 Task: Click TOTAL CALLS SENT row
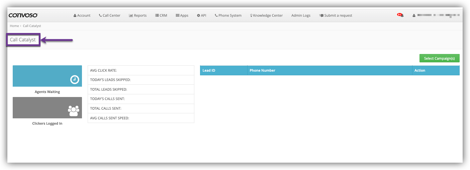point(141,108)
